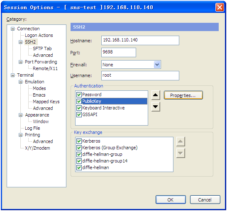The height and width of the screenshot is (211, 227).
Task: Select the SSH2 category label
Action: [30, 42]
